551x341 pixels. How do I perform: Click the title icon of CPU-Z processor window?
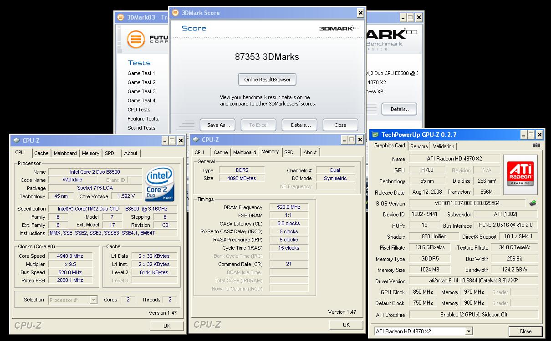click(x=16, y=140)
